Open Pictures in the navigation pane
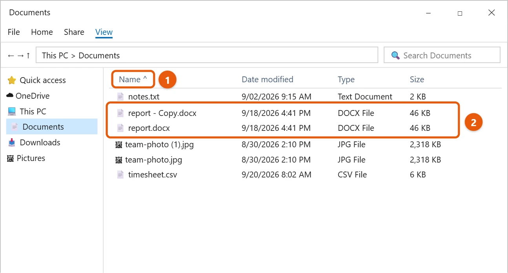508x273 pixels. 31,158
